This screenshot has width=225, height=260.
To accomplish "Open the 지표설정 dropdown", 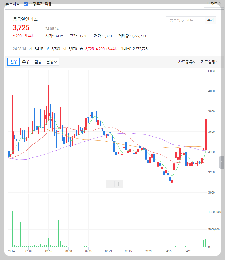I will (x=210, y=62).
